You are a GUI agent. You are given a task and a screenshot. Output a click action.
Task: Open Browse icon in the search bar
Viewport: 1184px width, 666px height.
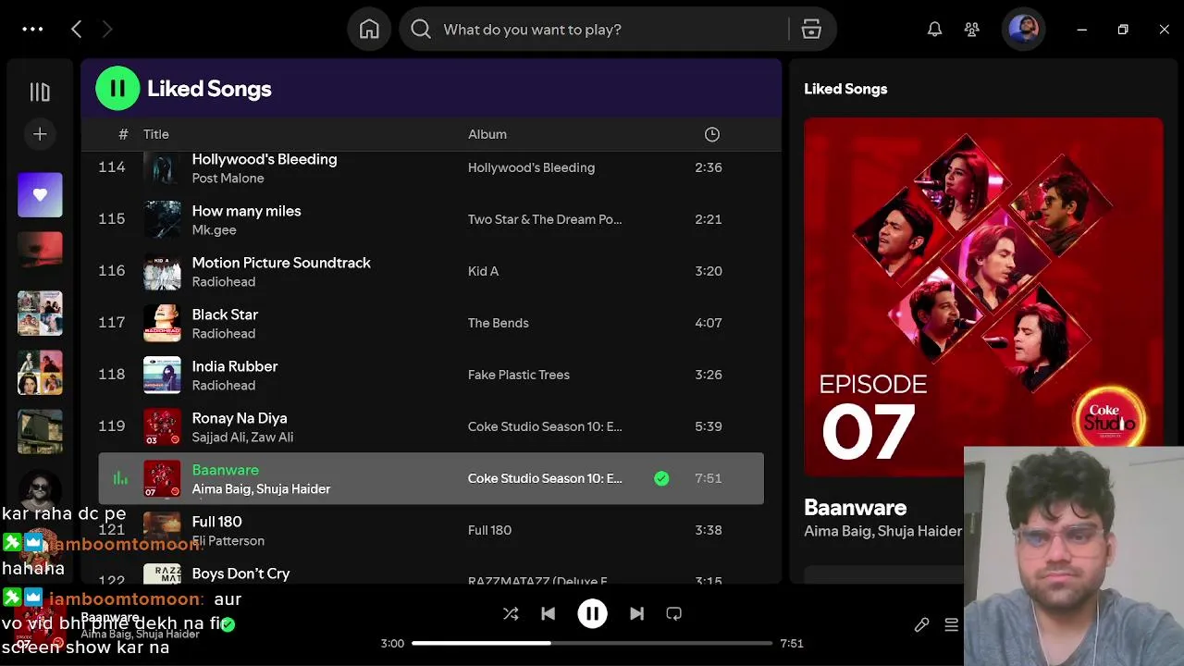pyautogui.click(x=811, y=30)
